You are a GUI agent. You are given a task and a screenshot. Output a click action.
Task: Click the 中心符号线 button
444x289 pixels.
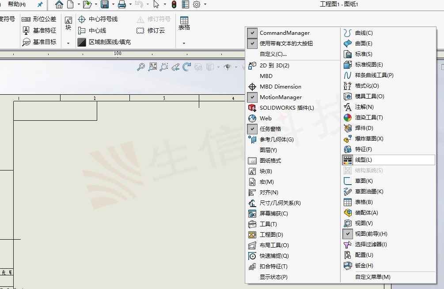(98, 19)
